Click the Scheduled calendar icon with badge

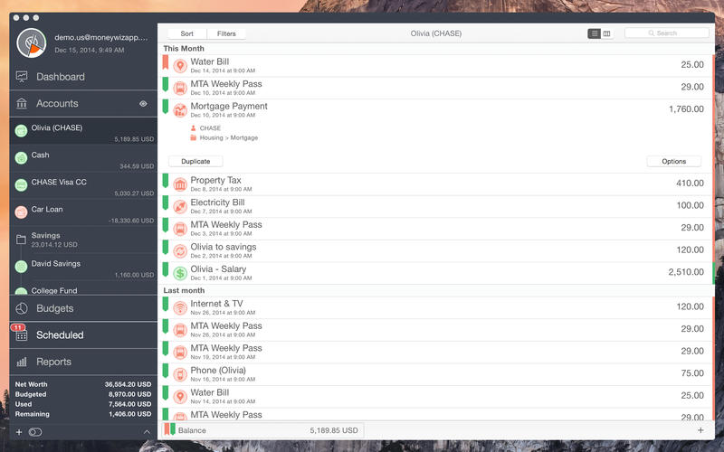tap(22, 334)
